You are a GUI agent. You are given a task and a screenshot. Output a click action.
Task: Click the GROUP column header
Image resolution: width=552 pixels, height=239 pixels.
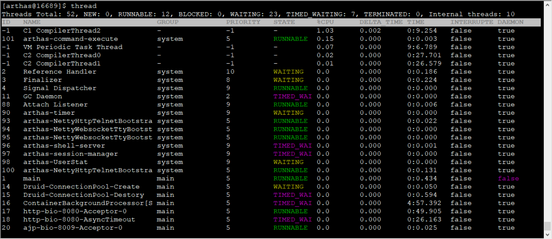click(x=168, y=22)
